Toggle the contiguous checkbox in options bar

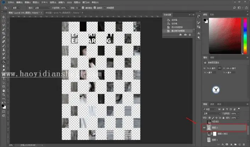(x=95, y=8)
